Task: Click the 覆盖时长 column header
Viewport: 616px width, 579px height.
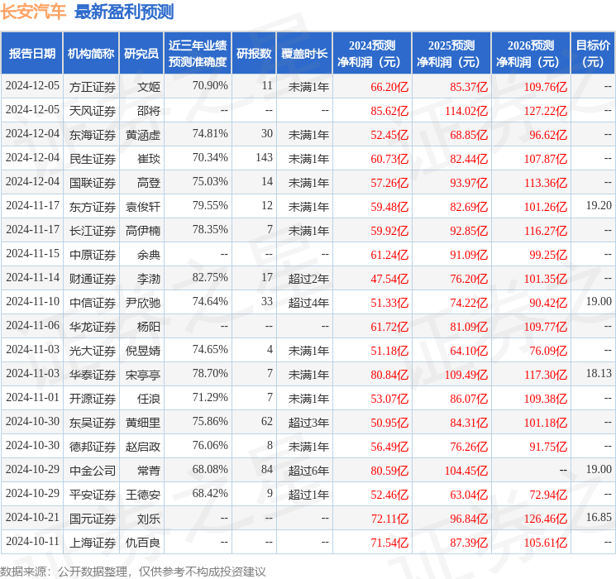Action: 304,54
